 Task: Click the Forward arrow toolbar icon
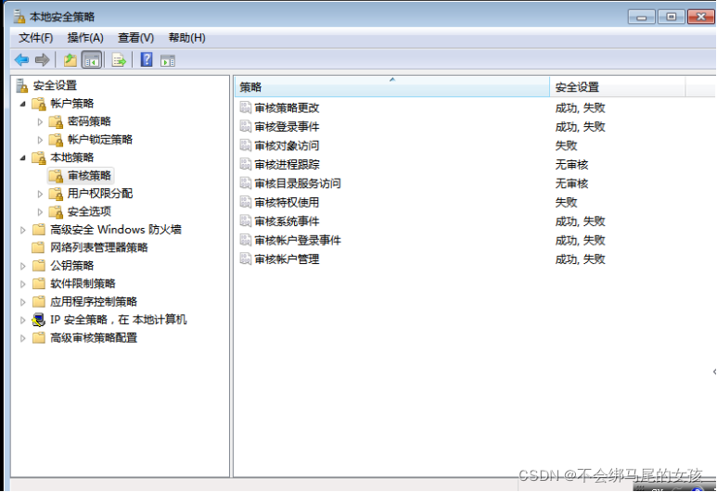point(42,60)
